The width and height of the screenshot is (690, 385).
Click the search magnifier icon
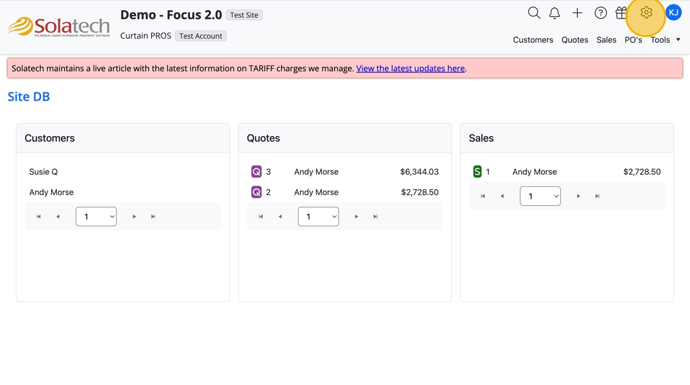point(534,13)
